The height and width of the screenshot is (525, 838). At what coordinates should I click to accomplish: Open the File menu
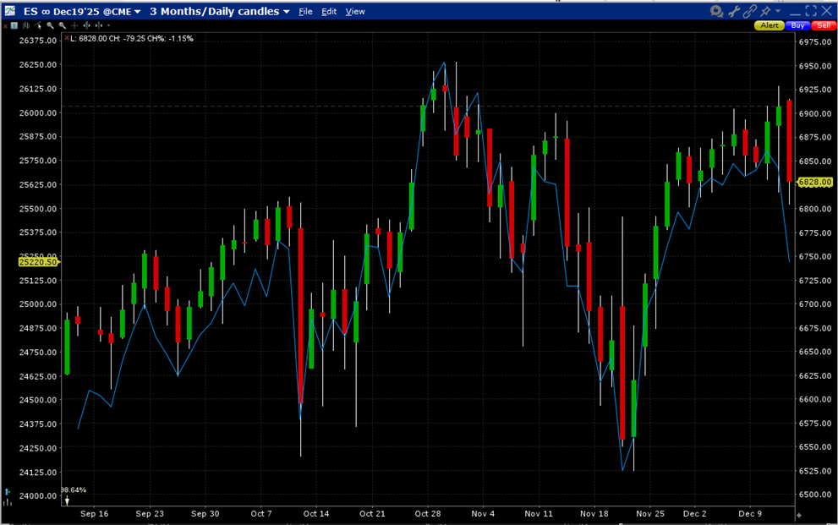[305, 11]
